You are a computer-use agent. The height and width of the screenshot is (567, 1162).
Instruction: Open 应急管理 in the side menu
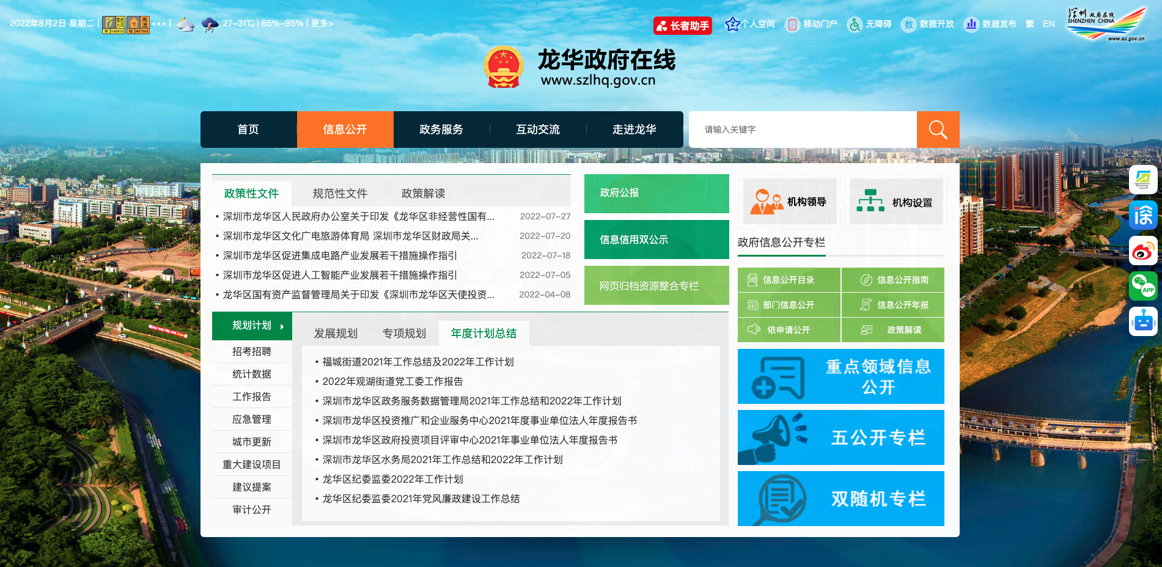click(x=252, y=419)
